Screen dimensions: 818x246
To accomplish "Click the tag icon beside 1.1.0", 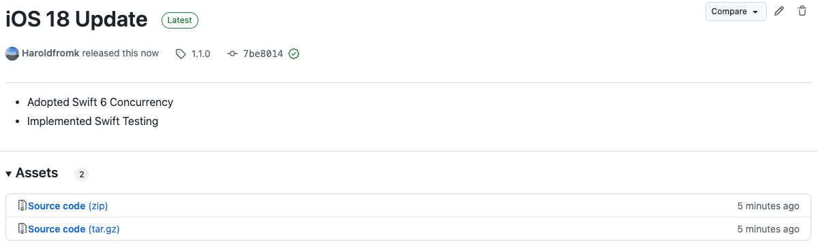I will [181, 54].
